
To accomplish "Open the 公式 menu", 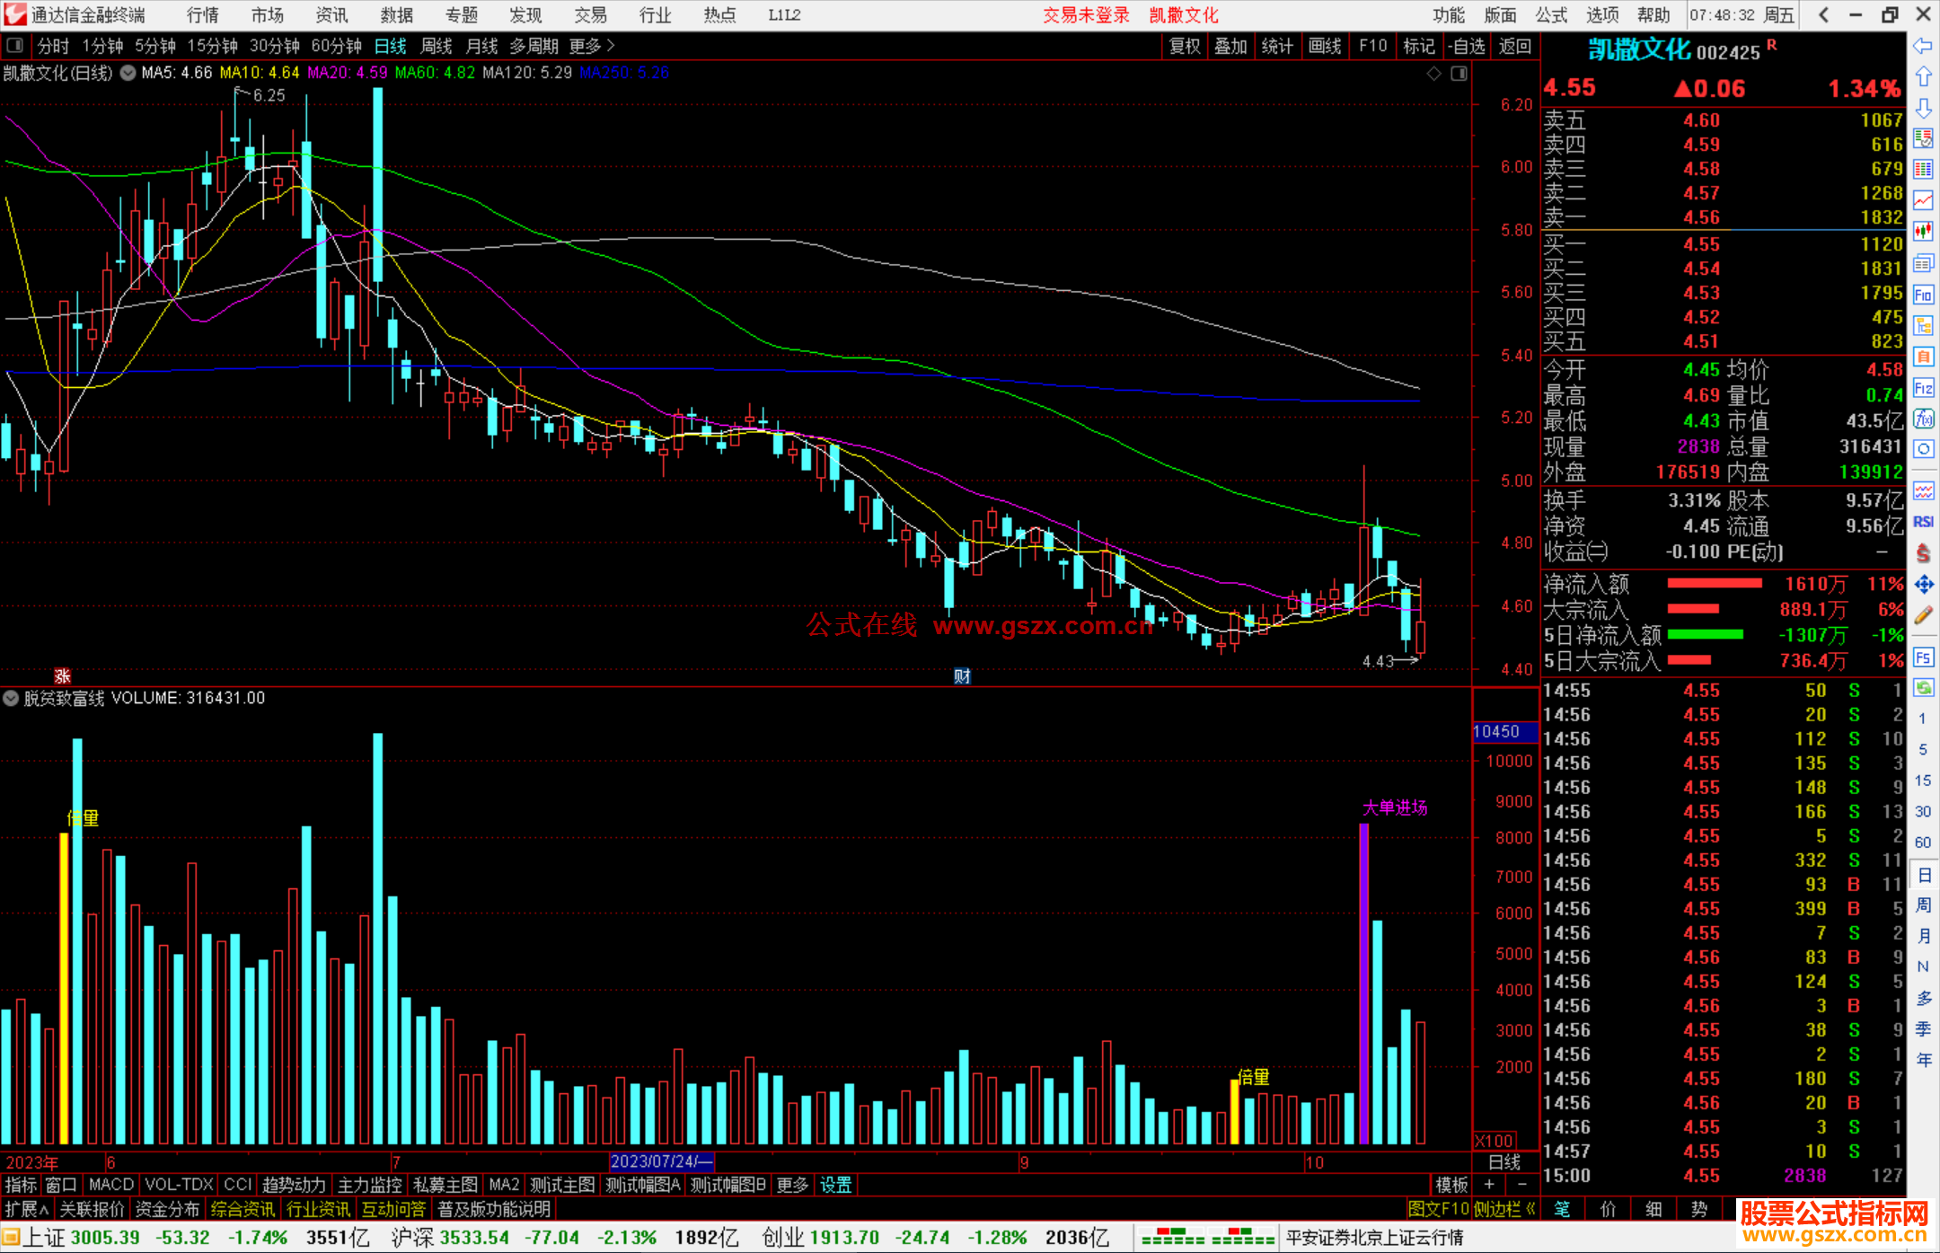I will (x=1551, y=14).
